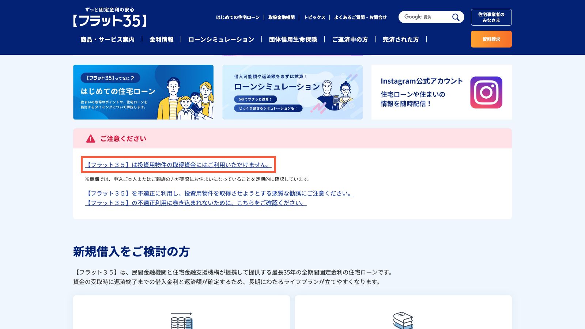Click the ※機構では note text
585x329 pixels.
(198, 179)
